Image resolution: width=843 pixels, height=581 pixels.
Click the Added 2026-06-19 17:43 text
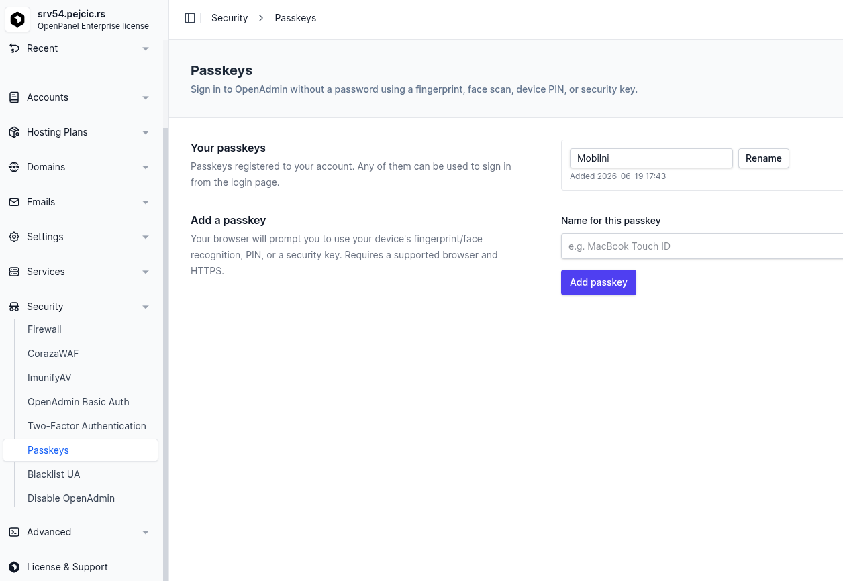[617, 176]
